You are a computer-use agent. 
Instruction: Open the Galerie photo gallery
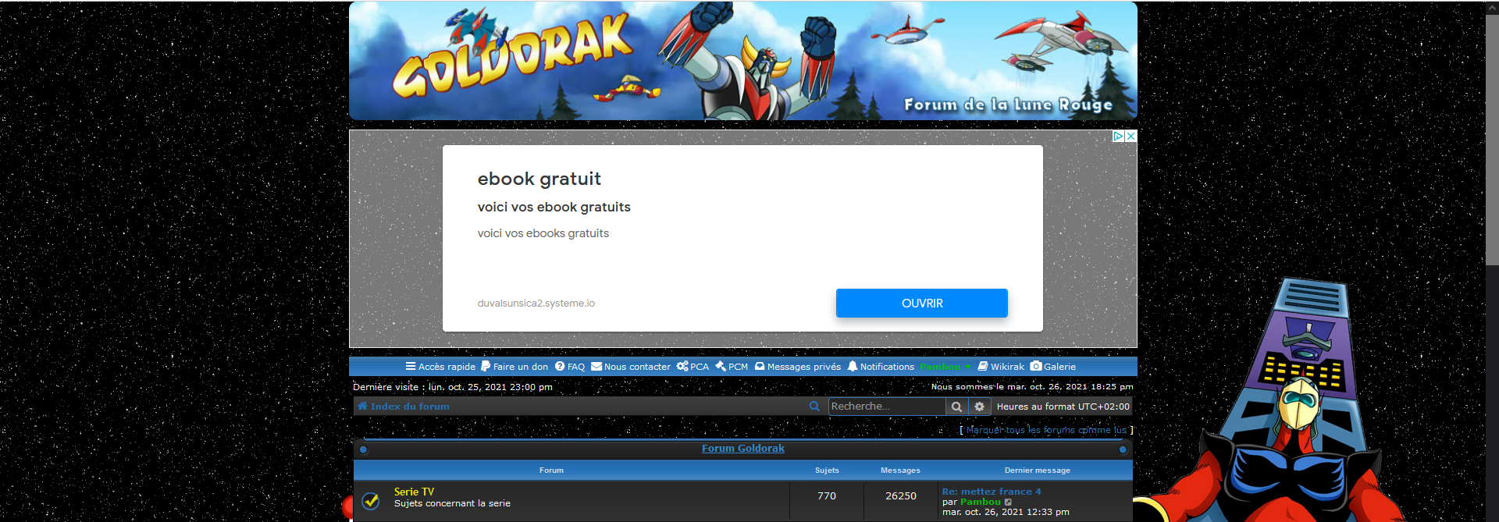(1053, 367)
